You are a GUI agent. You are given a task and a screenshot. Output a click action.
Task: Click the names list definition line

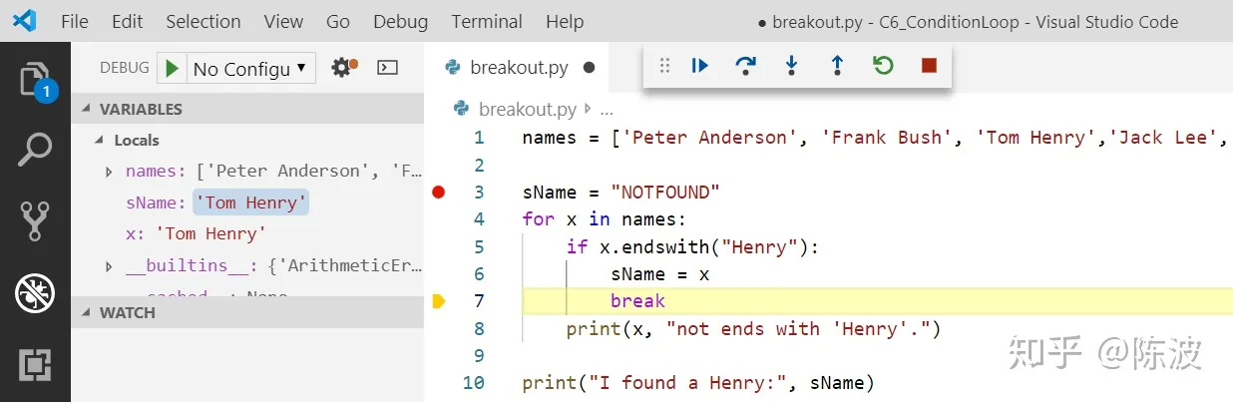(x=877, y=138)
